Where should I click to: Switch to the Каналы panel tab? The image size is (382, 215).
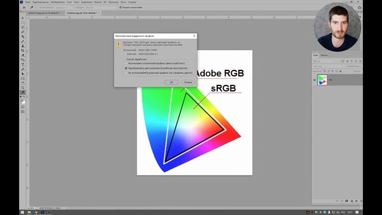pyautogui.click(x=324, y=55)
